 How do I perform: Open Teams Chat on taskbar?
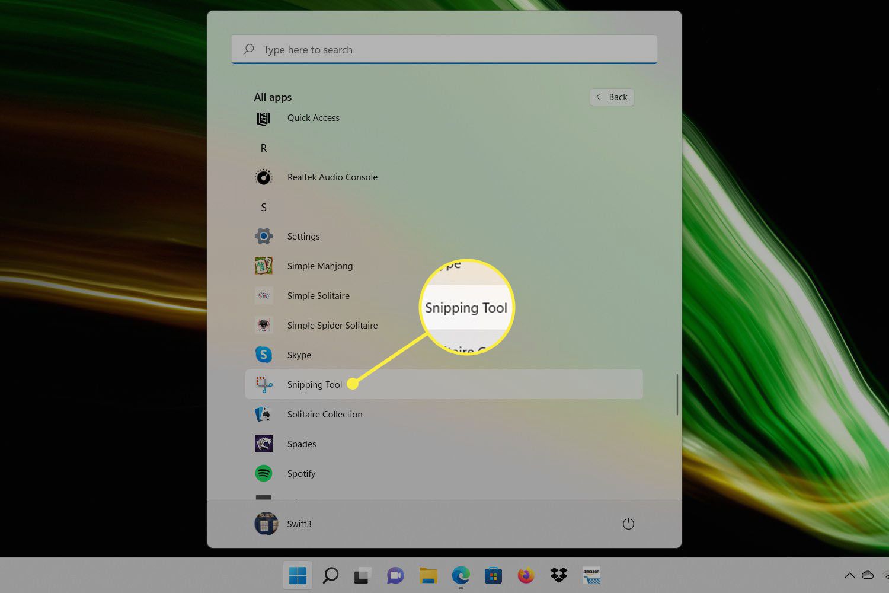(395, 575)
